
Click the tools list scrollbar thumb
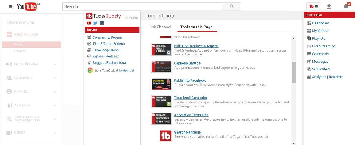[x=294, y=72]
